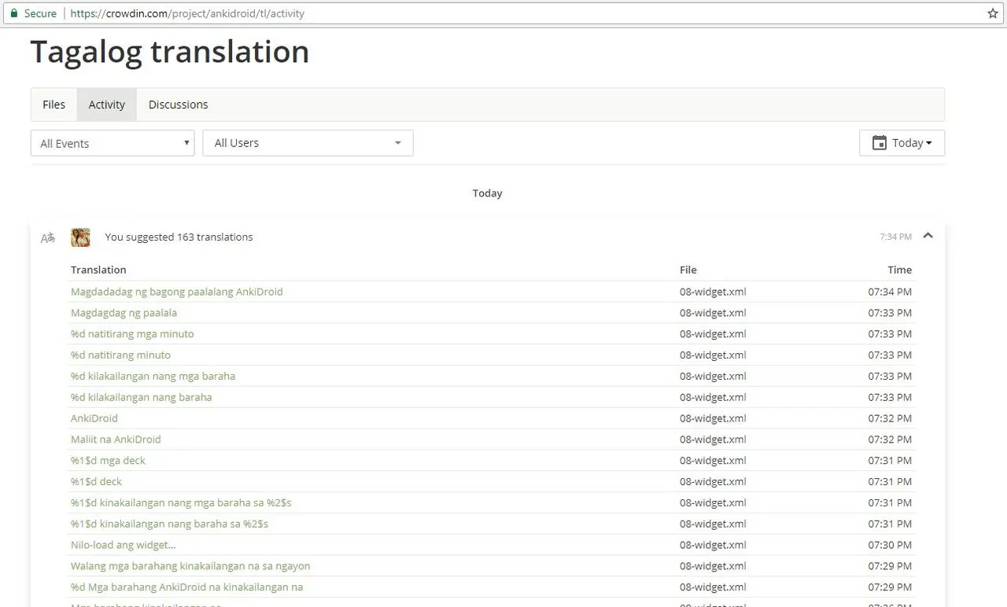
Task: Open '%d natitirang mga minuto' translation
Action: pos(132,334)
